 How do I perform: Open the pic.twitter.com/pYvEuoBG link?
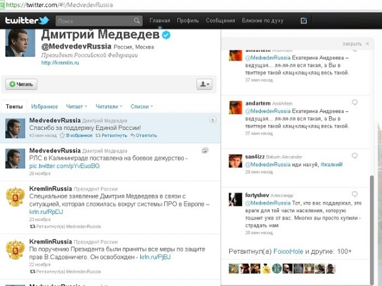pyautogui.click(x=64, y=166)
